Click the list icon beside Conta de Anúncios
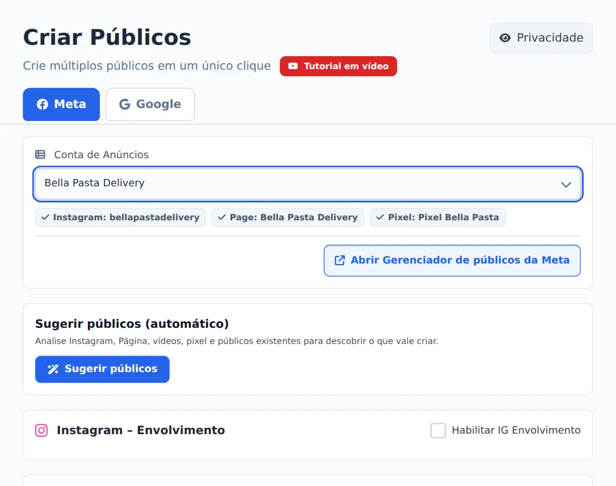The width and height of the screenshot is (616, 486). coord(40,154)
